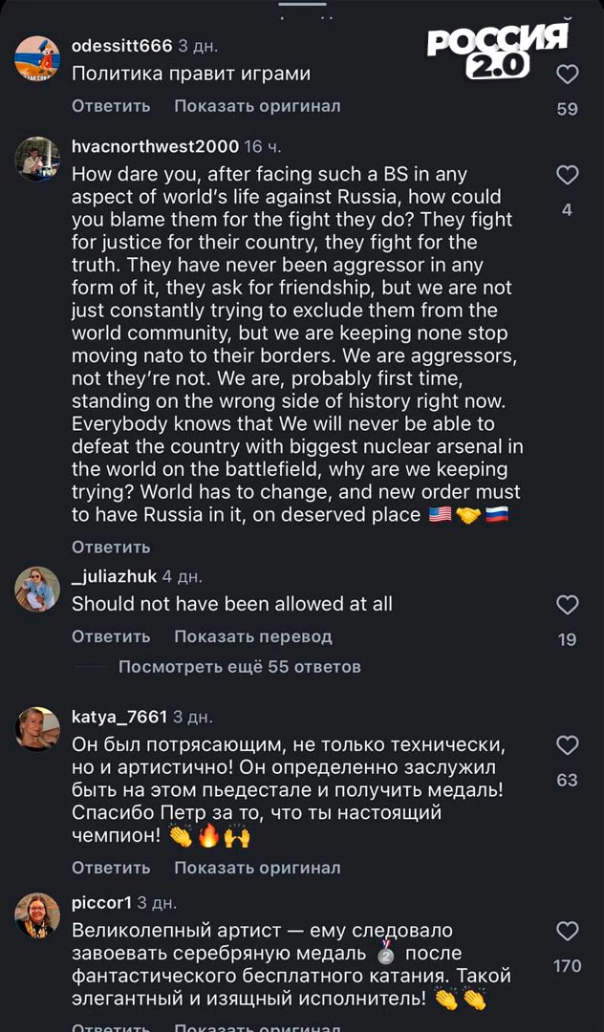Screen dimensions: 604x1032
Task: Show original of odessitt666's comment
Action: 257,106
